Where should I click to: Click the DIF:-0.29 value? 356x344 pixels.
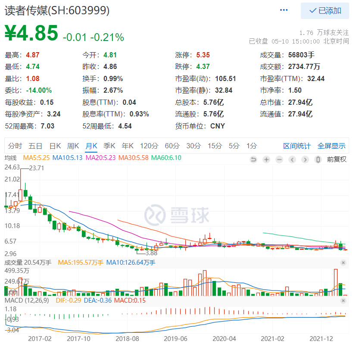click(69, 300)
